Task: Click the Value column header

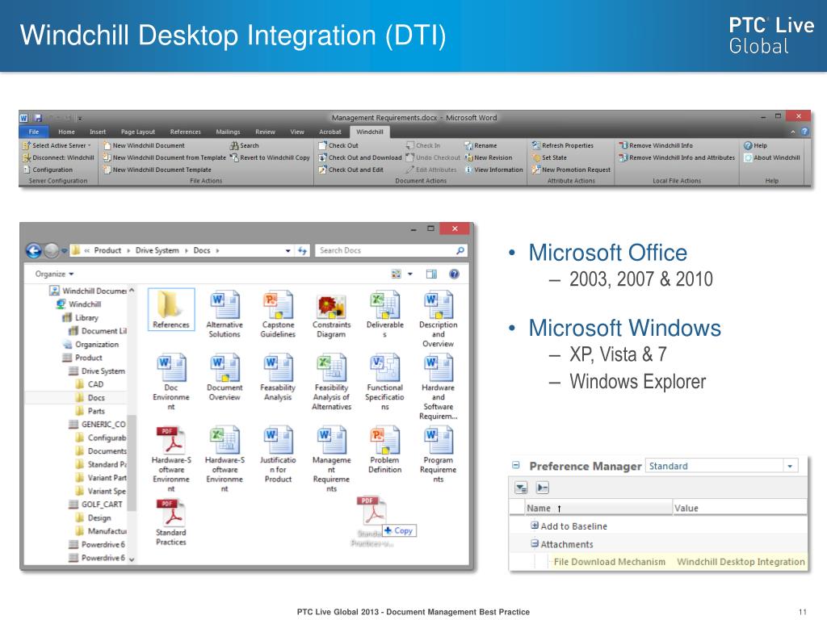Action: click(x=740, y=508)
